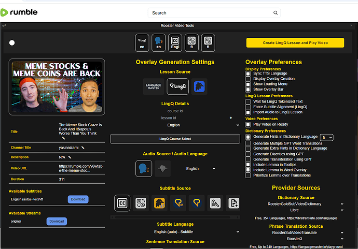This screenshot has width=358, height=249.
Task: Click the CC 'Engl' tile in top bar
Action: coord(175,43)
